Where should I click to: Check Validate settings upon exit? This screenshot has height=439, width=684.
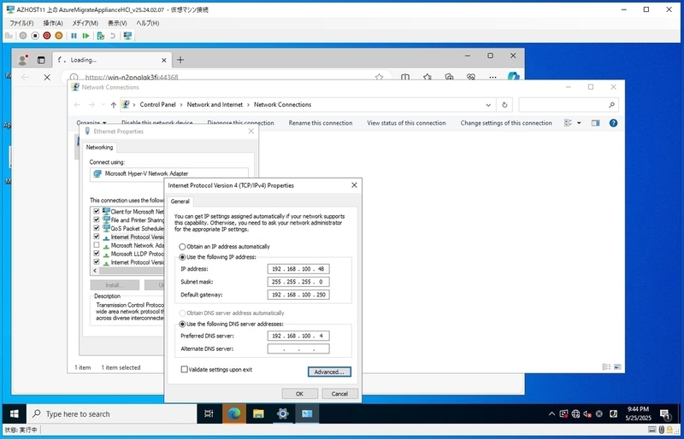coord(184,370)
